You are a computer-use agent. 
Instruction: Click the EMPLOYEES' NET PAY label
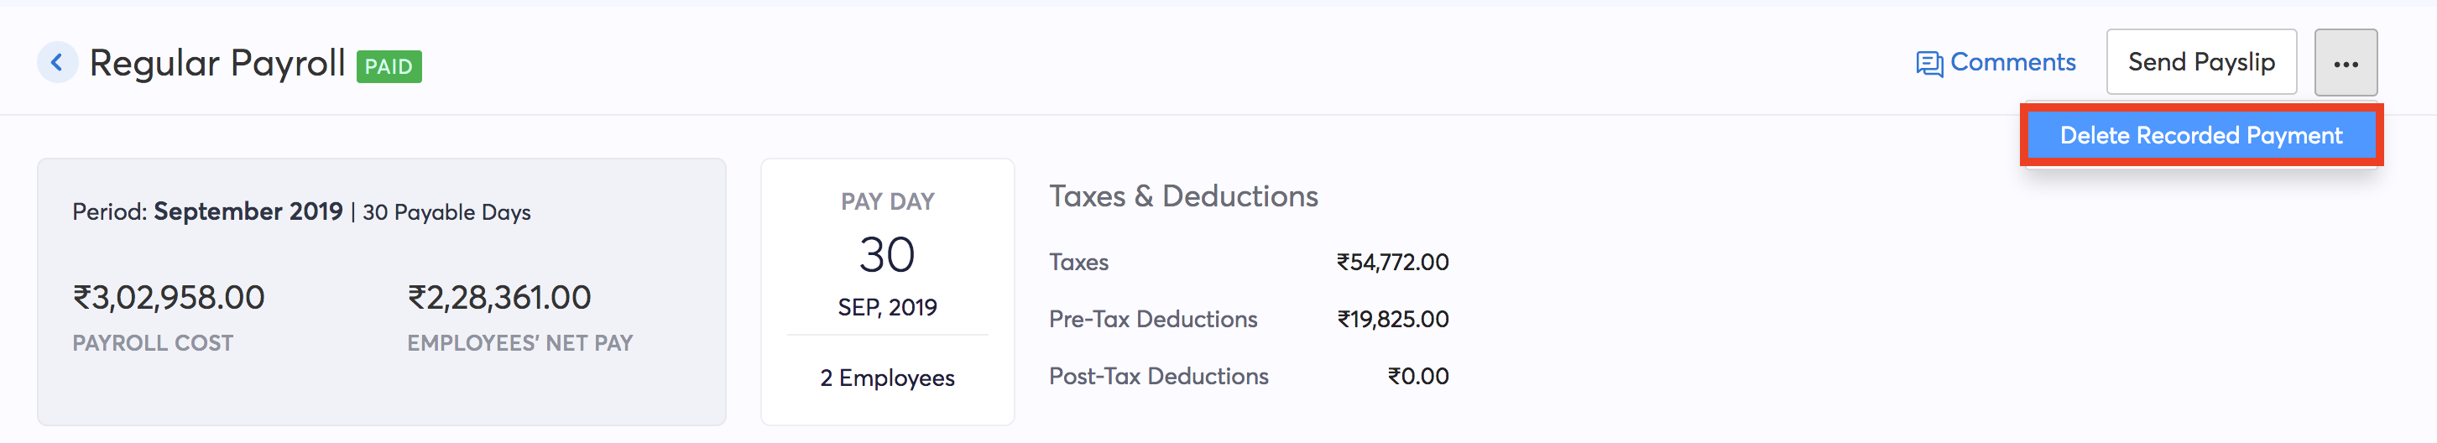[519, 342]
